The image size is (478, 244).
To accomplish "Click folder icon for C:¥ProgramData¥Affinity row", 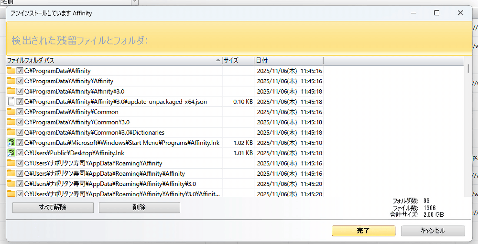I will (11, 71).
